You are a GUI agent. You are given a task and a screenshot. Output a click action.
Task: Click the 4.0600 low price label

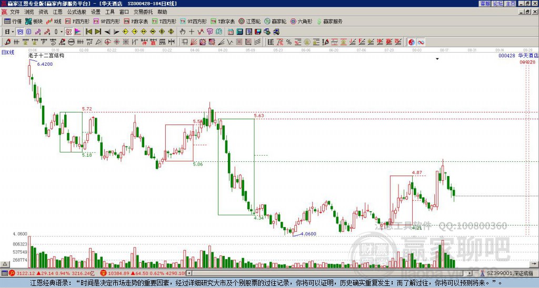coord(308,234)
